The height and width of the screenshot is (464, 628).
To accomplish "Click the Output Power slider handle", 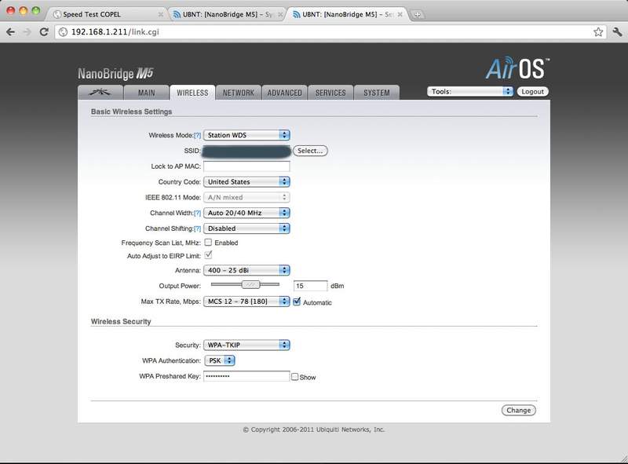I will tap(250, 284).
